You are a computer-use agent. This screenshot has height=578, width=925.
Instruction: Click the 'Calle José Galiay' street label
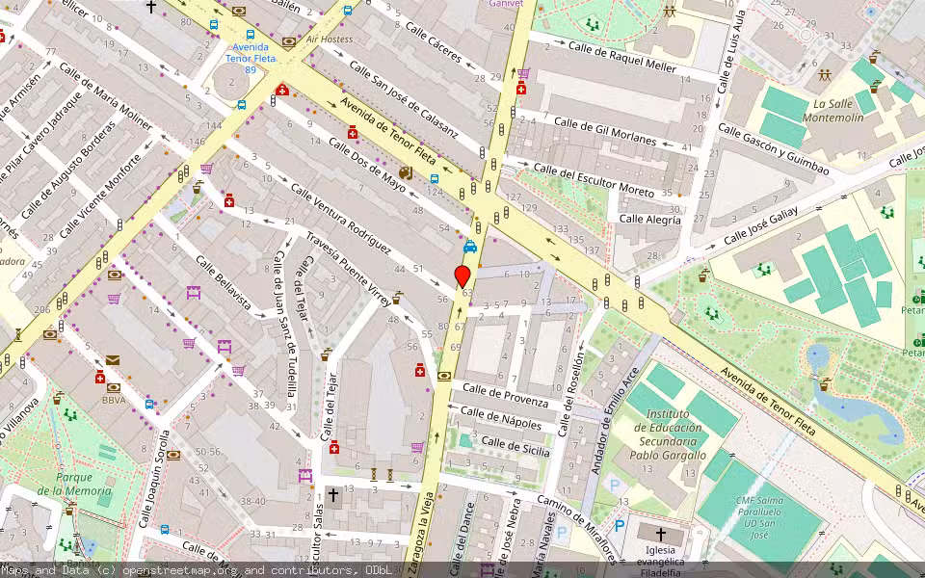coord(760,225)
